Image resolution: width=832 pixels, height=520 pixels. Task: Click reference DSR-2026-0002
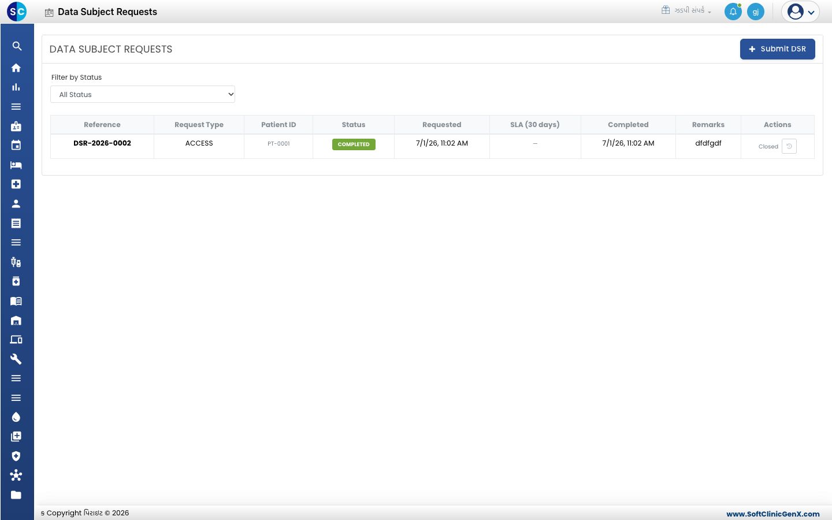click(x=102, y=143)
